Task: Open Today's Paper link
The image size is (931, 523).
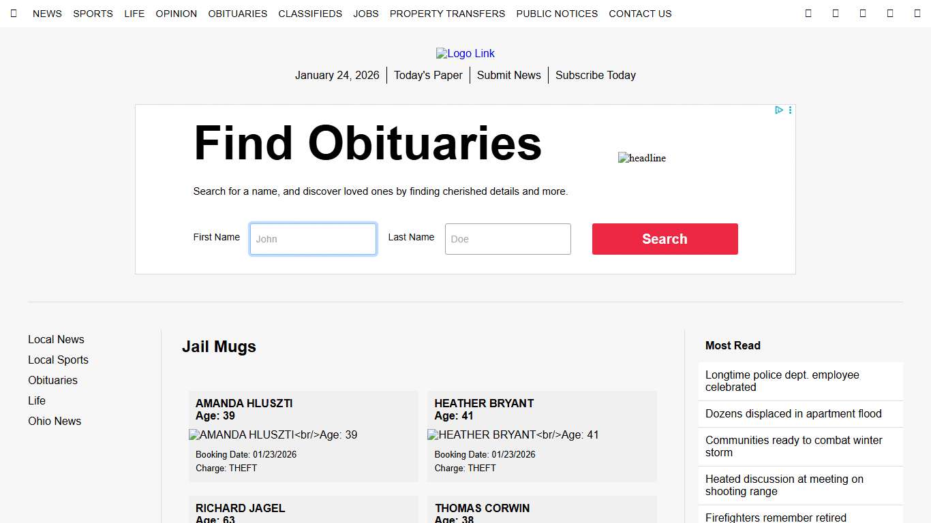Action: click(428, 76)
